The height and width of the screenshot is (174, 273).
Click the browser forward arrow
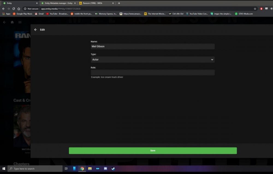point(8,9)
